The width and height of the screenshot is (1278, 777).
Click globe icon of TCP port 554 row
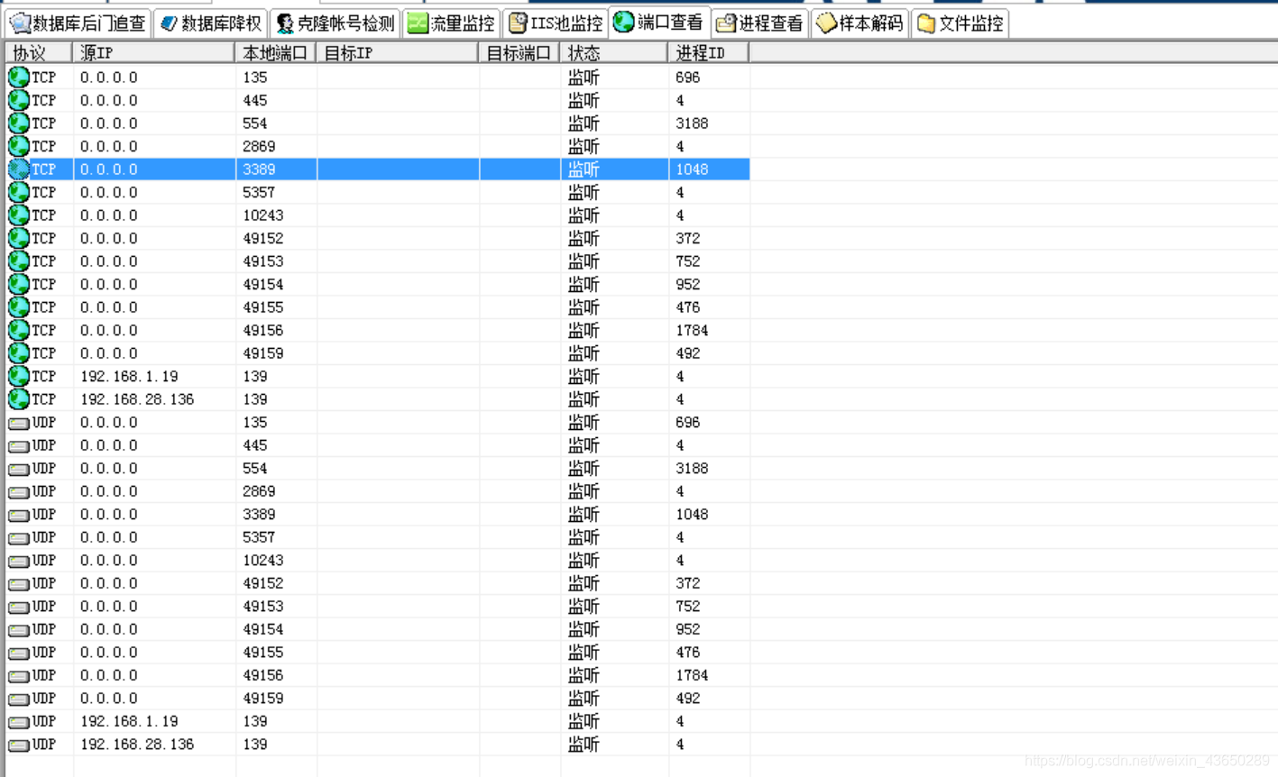19,123
